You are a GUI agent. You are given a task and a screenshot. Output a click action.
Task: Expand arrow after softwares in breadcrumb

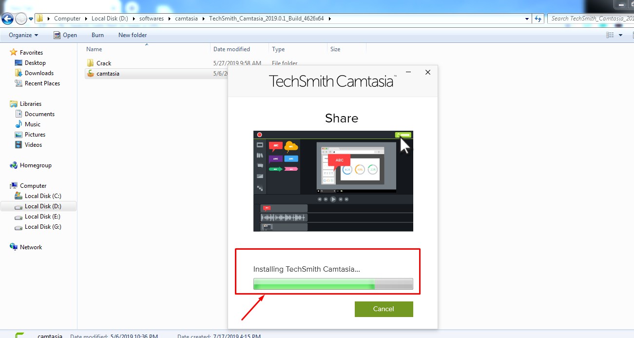(169, 19)
